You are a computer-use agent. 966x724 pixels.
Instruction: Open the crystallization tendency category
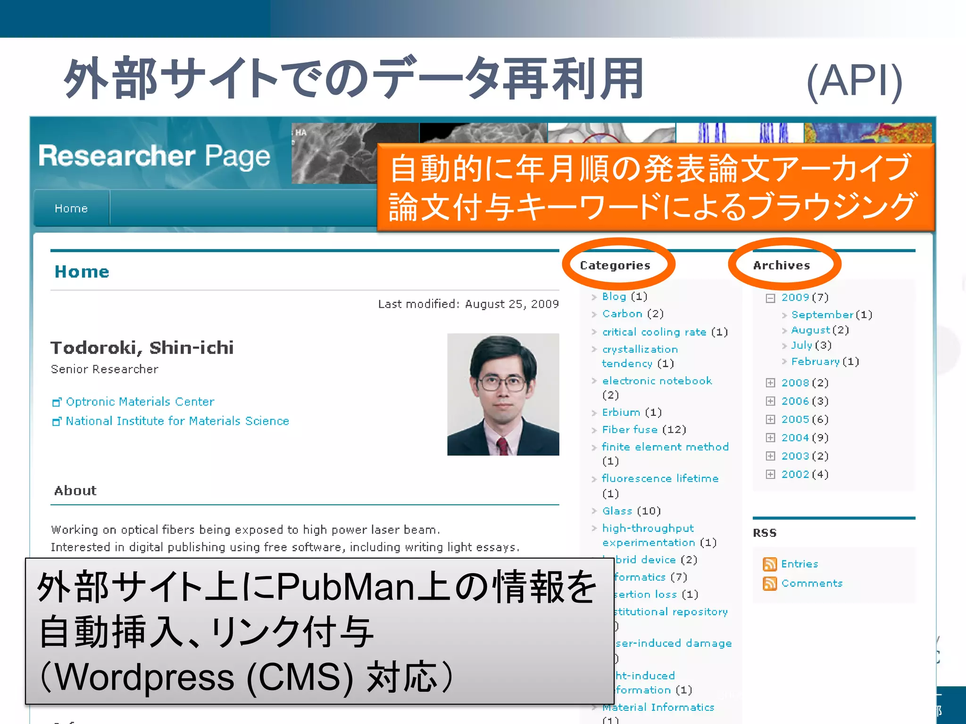tap(640, 356)
